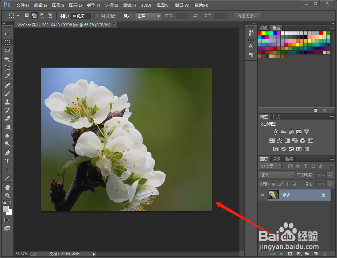Viewport: 337px width, 258px height.
Task: Open 填充 fill dropdown arrow
Action: pyautogui.click(x=330, y=184)
